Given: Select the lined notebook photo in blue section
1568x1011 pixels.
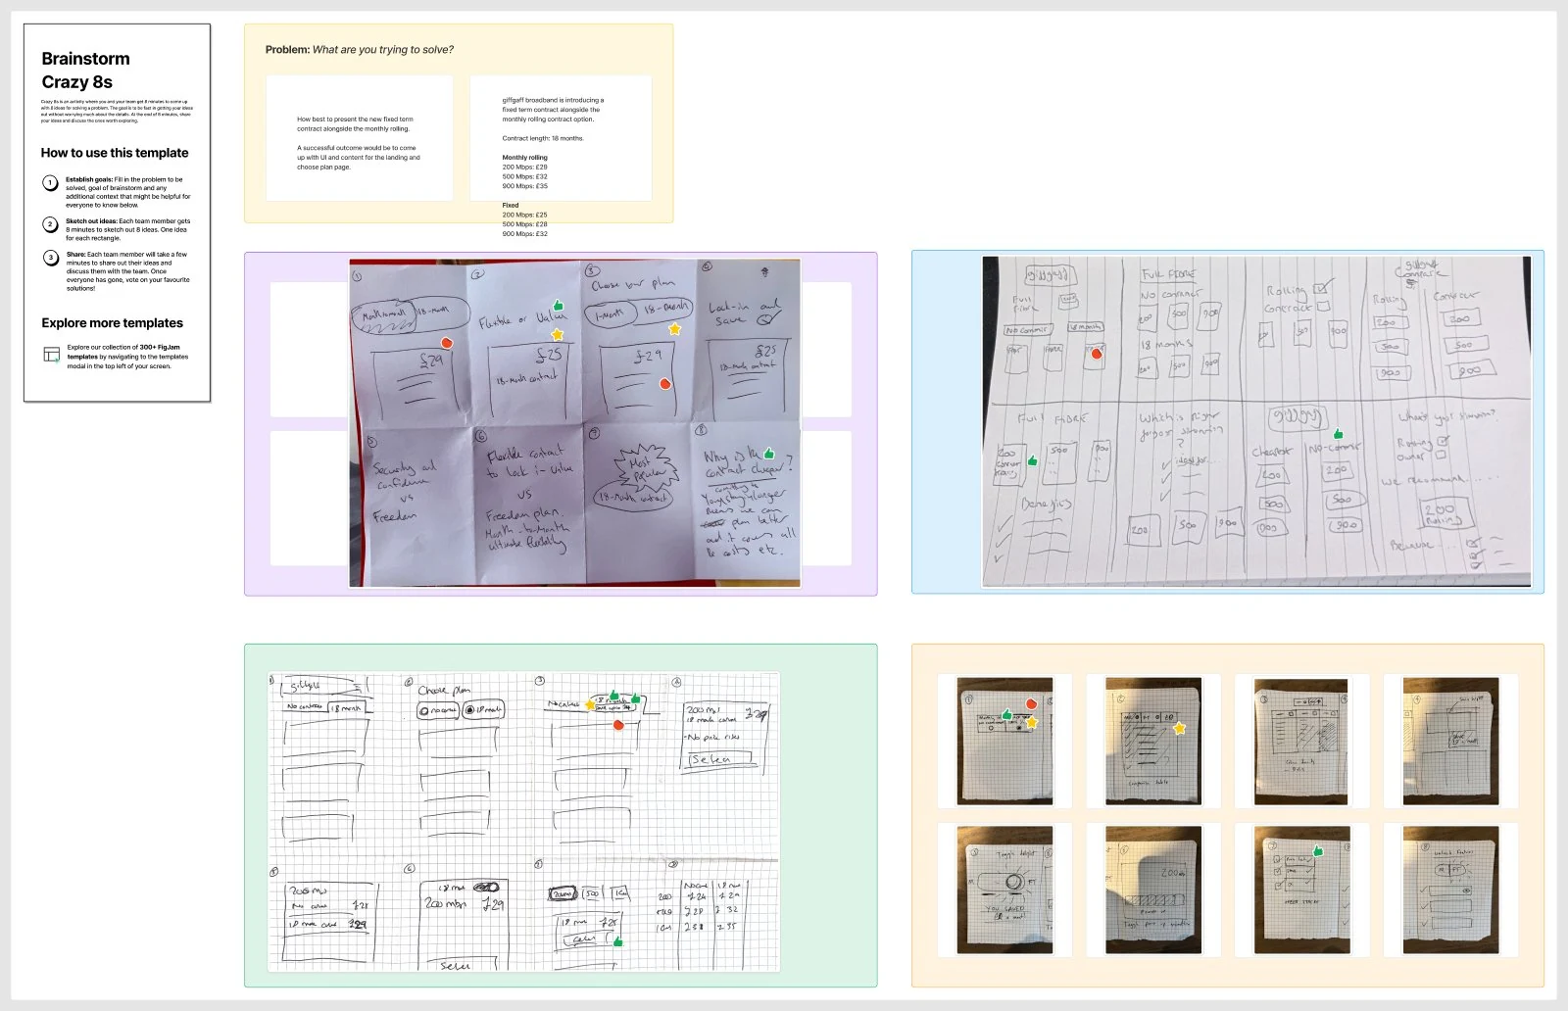Looking at the screenshot, I should (x=1256, y=421).
